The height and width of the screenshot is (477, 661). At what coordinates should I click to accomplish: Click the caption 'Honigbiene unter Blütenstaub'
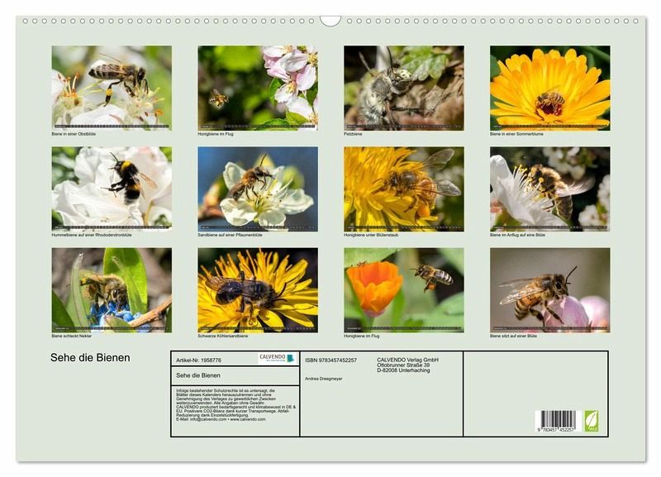tap(371, 235)
